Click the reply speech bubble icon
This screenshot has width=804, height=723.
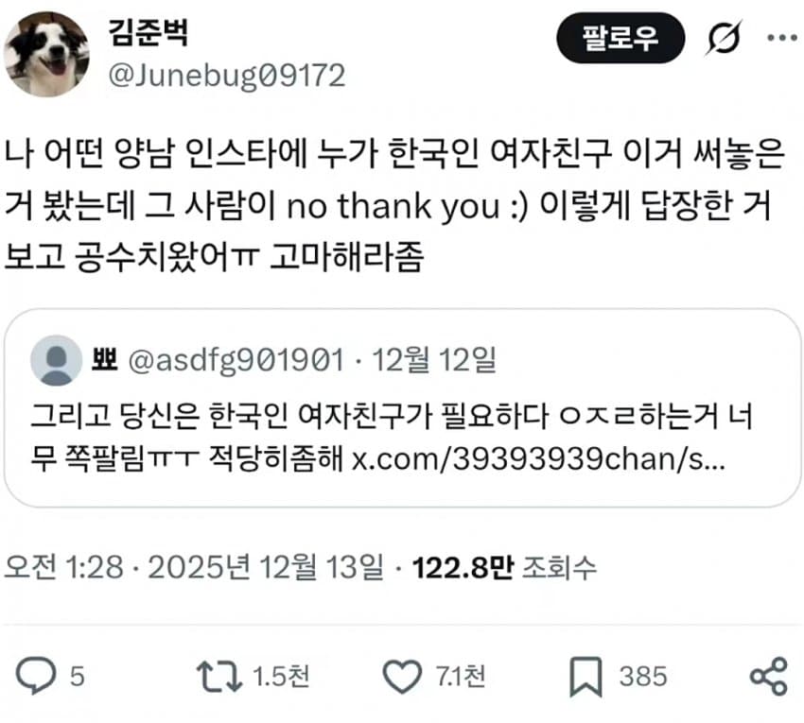click(35, 676)
